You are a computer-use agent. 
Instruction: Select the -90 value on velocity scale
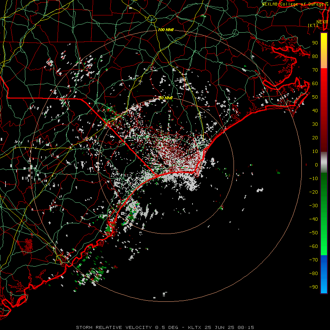tap(313, 287)
